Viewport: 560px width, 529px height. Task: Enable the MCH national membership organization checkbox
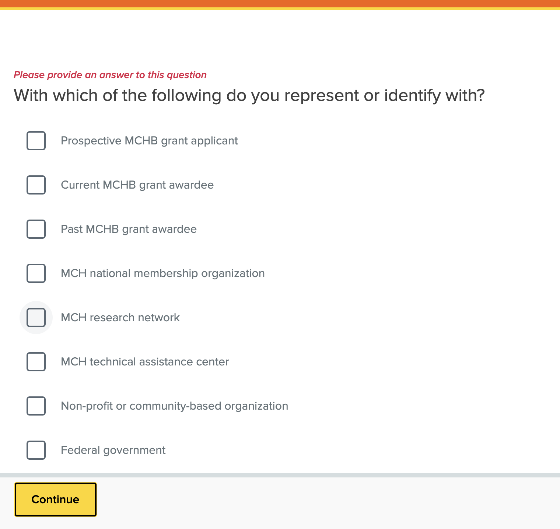[x=36, y=273]
